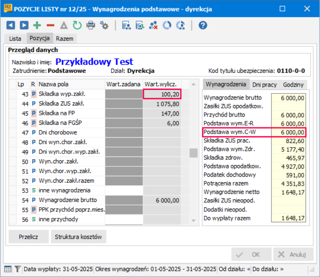The width and height of the screenshot is (320, 277).
Task: Click Wart.zadana column header
Action: 123,84
